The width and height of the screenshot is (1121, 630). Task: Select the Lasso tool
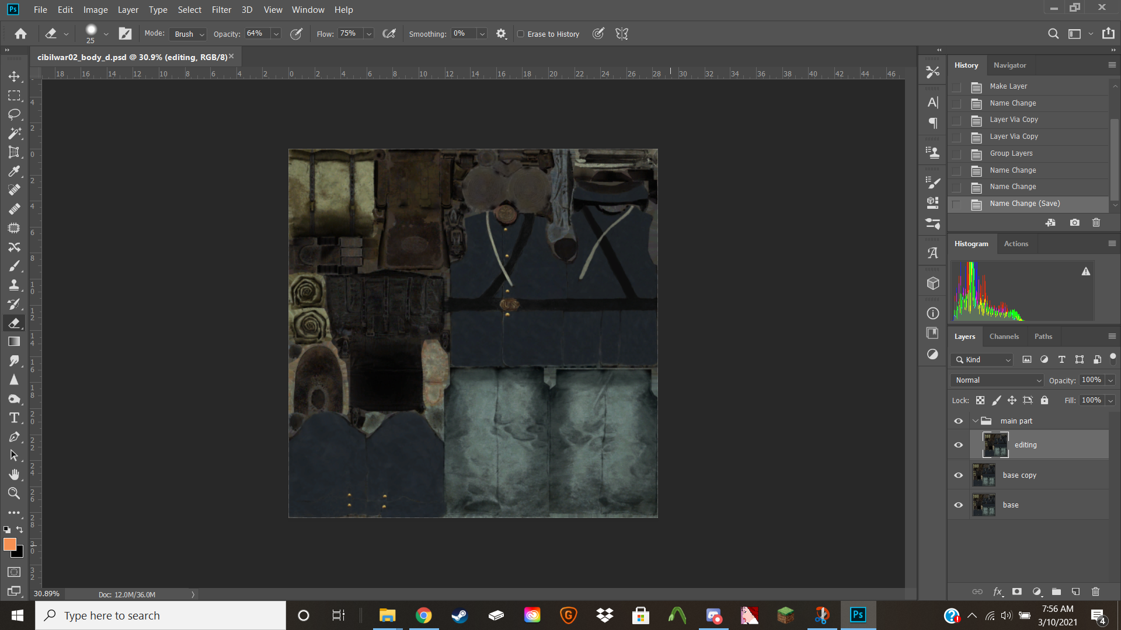click(x=14, y=114)
